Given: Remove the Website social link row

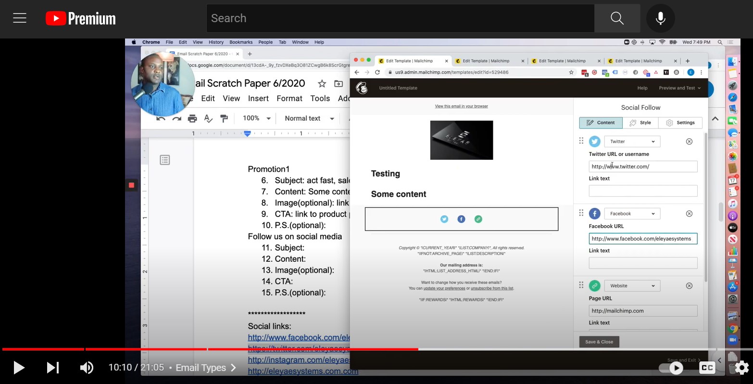Looking at the screenshot, I should [x=689, y=286].
